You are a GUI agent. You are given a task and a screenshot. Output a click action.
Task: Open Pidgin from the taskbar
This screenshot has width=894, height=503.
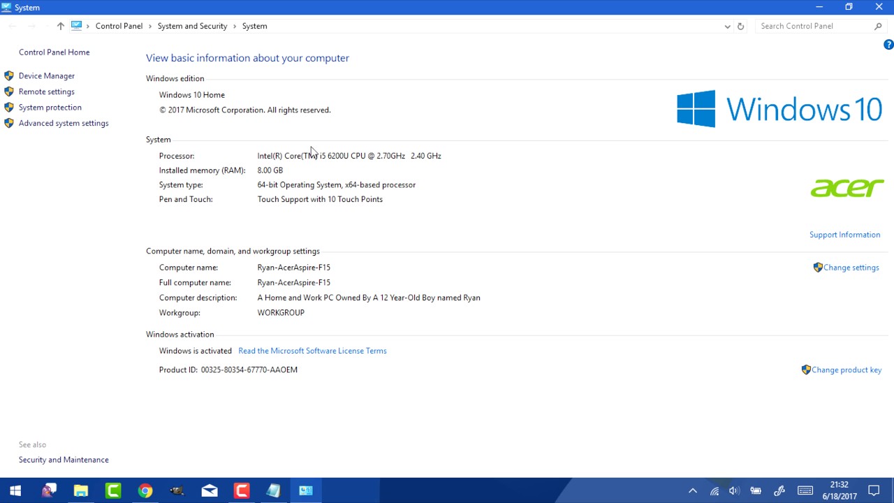pos(48,490)
